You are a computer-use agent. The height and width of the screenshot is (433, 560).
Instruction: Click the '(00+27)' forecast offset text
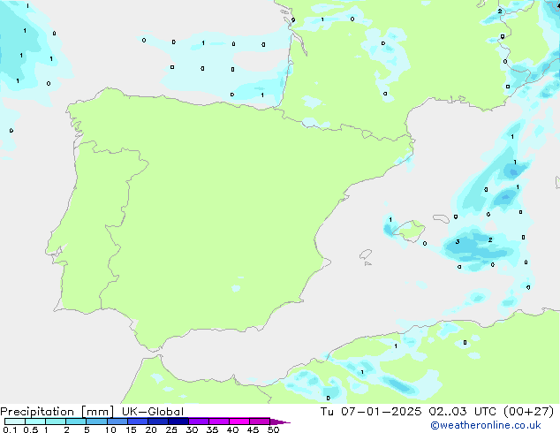tap(528, 412)
